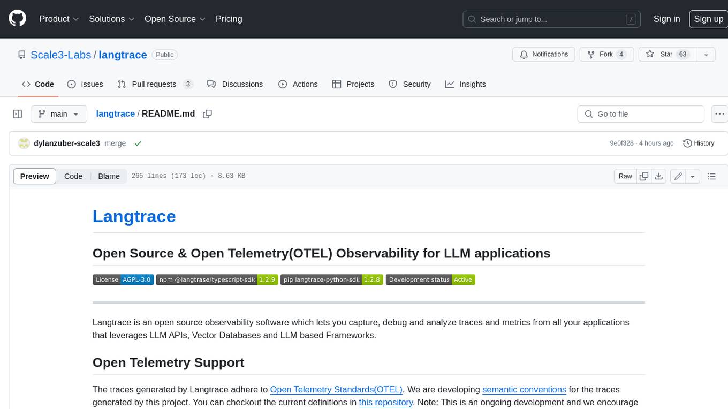
Task: Click the Go to file search box
Action: click(x=641, y=114)
